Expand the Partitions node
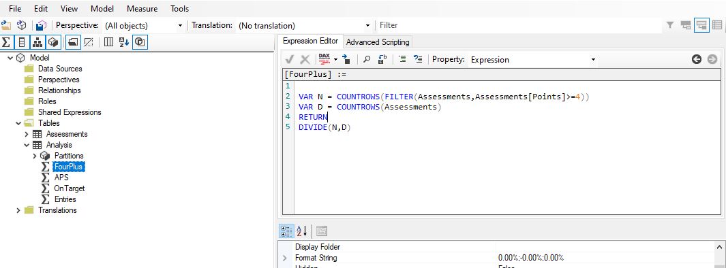Screen dimensions: 726x268 tap(35, 156)
